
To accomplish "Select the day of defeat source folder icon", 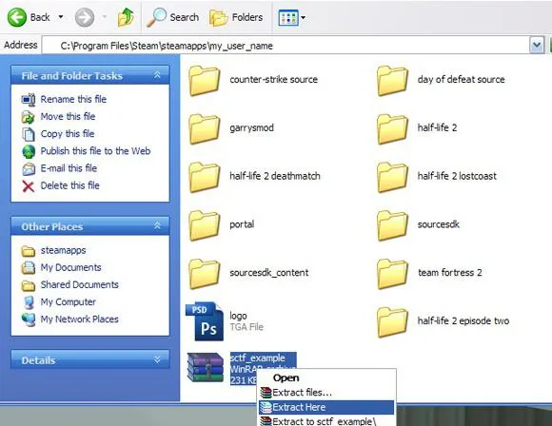I will [392, 81].
